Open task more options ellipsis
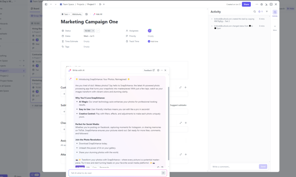 pyautogui.click(x=257, y=4)
